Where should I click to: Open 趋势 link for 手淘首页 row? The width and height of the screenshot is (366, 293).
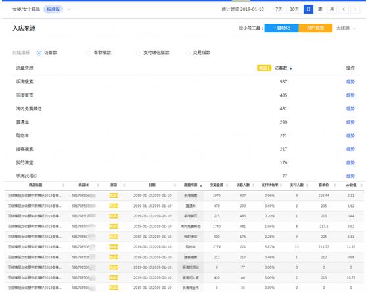[x=350, y=95]
